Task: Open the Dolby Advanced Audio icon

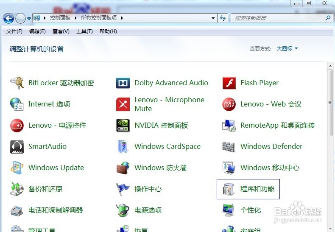Action: (x=123, y=83)
